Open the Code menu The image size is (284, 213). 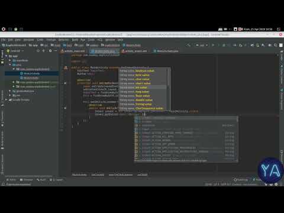point(40,40)
